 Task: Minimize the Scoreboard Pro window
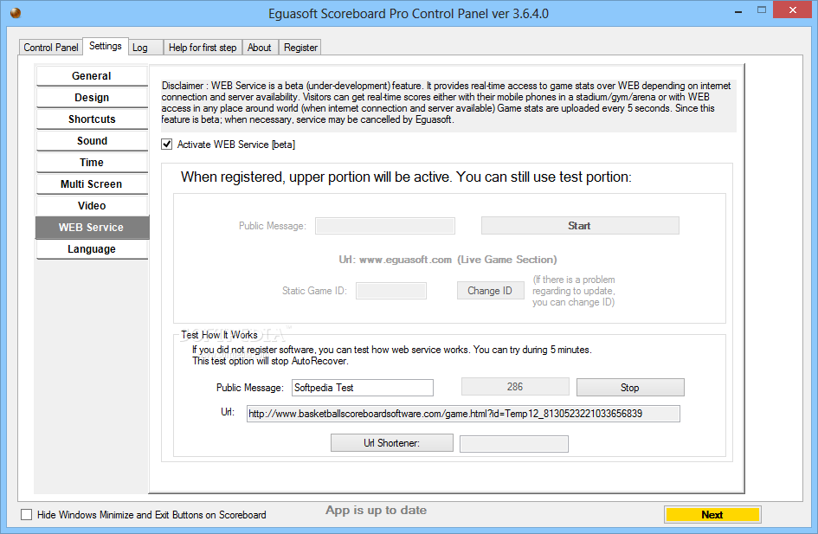click(738, 11)
